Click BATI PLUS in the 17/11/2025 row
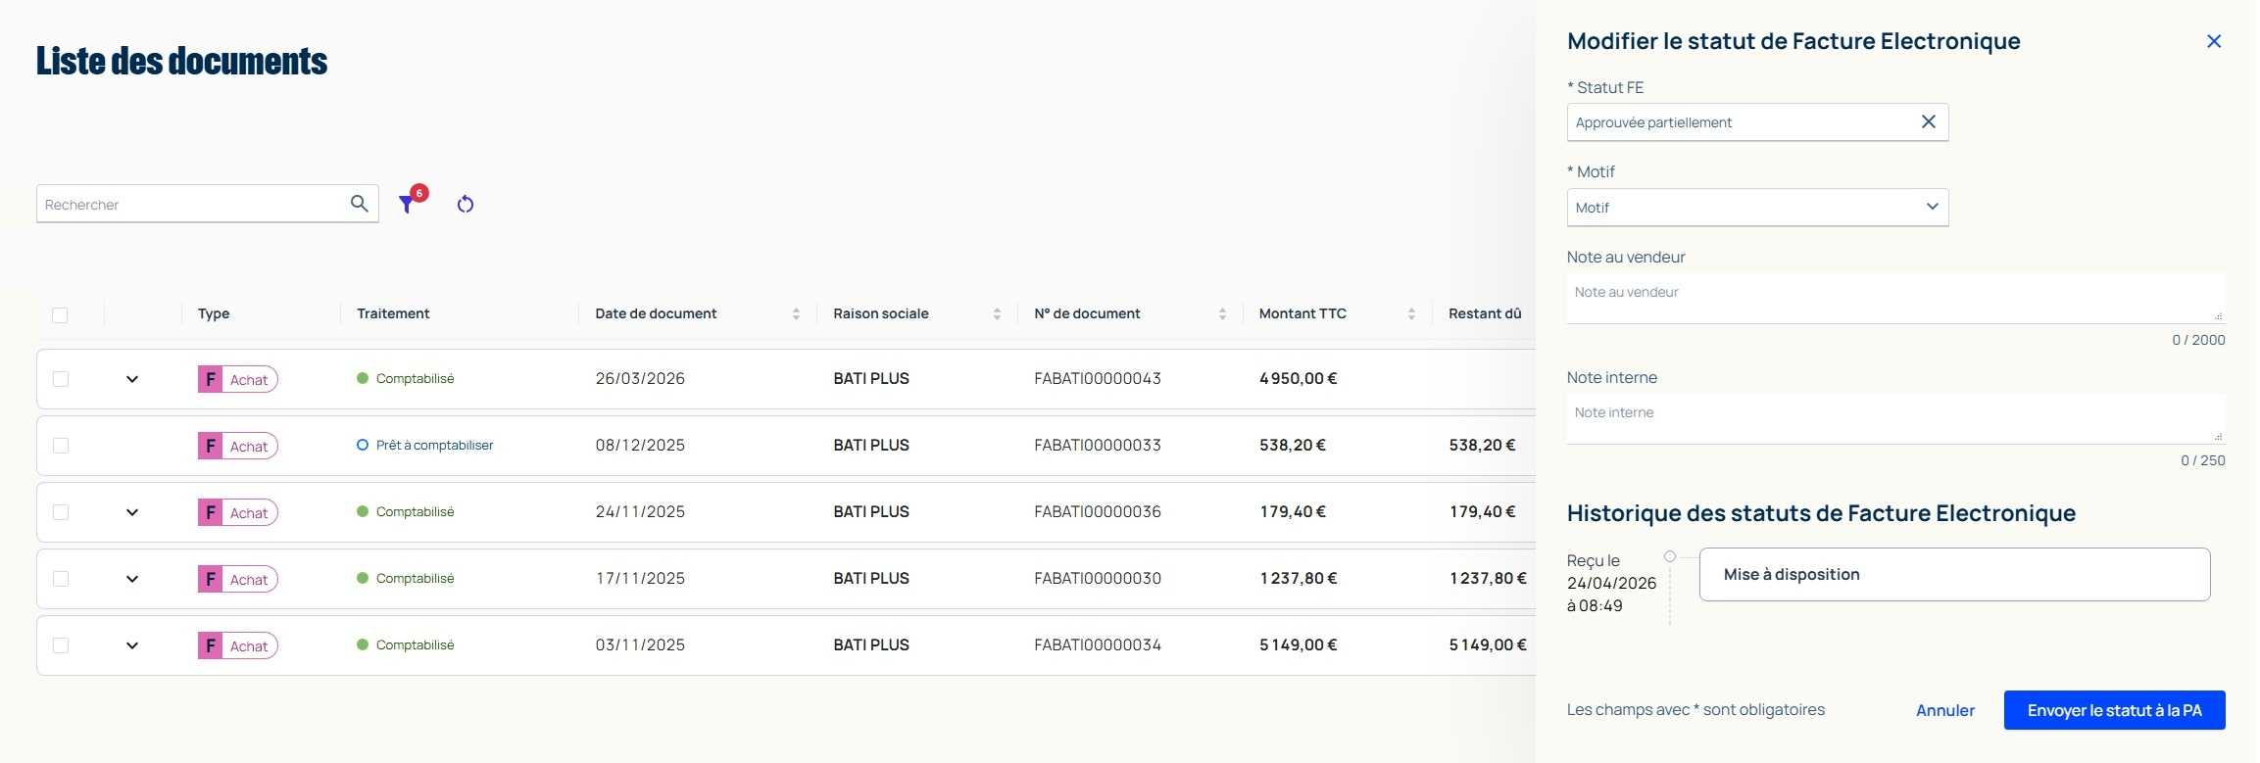Image resolution: width=2260 pixels, height=763 pixels. 871,578
